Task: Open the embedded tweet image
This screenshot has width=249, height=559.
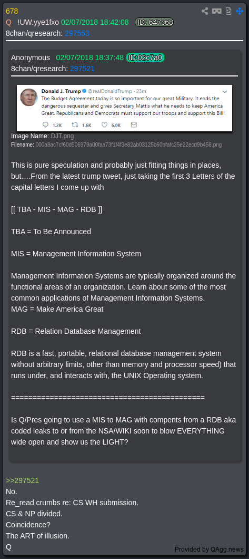Action: coord(124,108)
